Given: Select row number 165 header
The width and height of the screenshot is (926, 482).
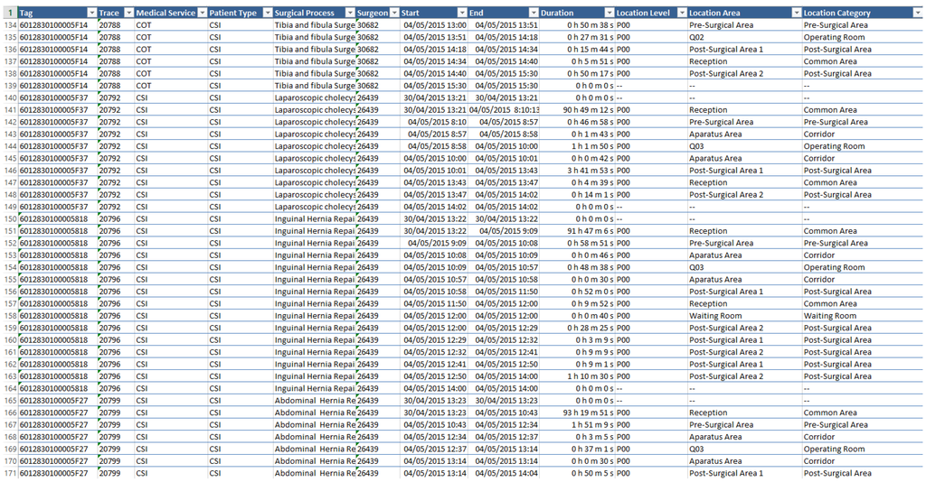Looking at the screenshot, I should coord(9,401).
